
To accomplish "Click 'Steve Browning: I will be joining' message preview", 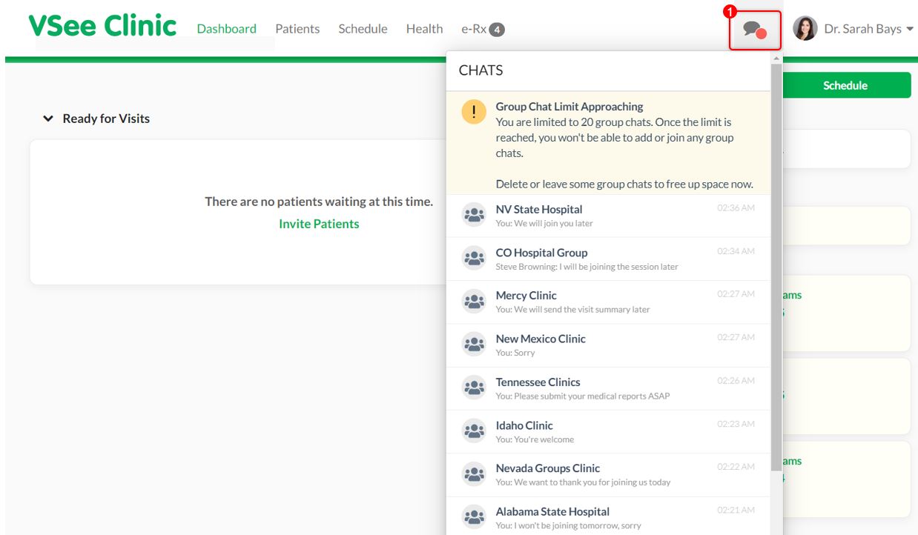I will [x=587, y=267].
